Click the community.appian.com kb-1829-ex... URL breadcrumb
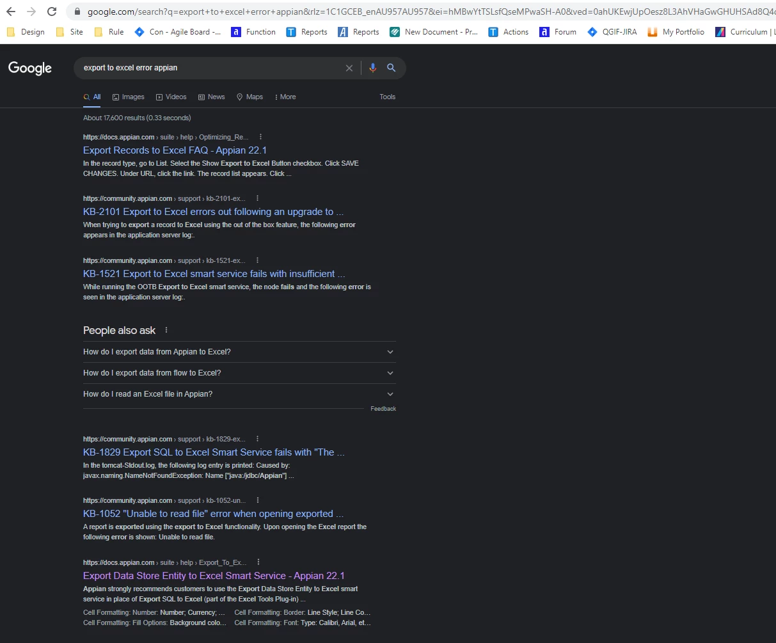Viewport: 776px width, 643px height. (164, 439)
